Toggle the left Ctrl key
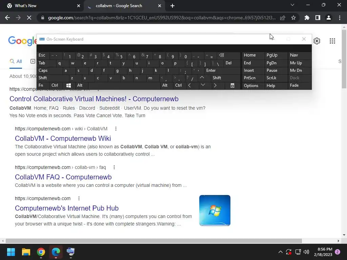Image resolution: width=347 pixels, height=260 pixels. 56,85
